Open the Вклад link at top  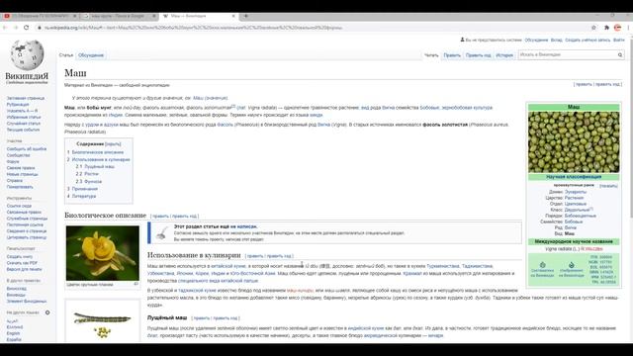click(556, 40)
